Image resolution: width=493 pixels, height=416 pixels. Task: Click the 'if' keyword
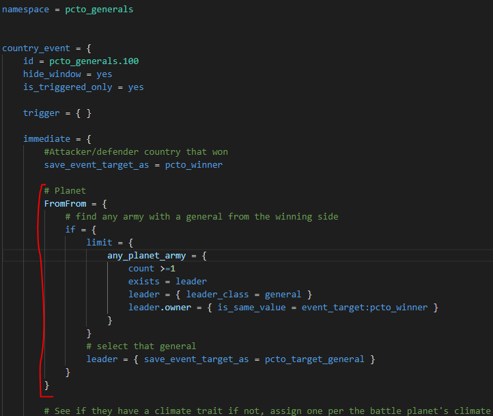70,230
